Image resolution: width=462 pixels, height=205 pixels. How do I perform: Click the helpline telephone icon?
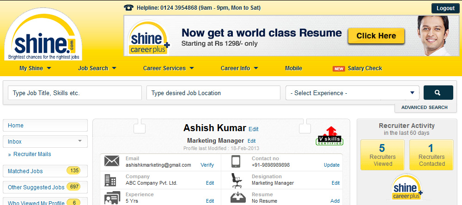(x=129, y=8)
